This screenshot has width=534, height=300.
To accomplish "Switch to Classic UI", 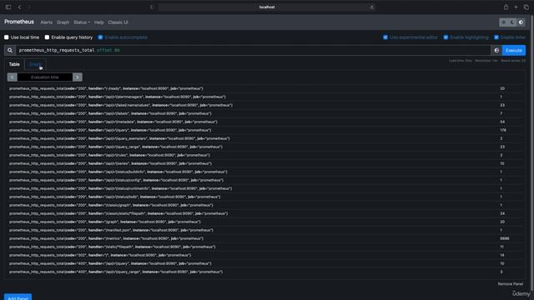I will 118,22.
